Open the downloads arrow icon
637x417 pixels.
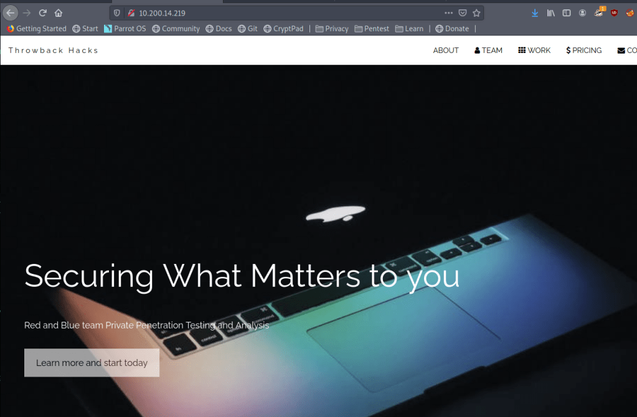click(535, 13)
